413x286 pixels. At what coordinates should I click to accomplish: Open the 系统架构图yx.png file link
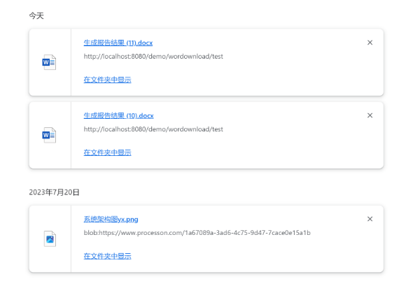click(111, 219)
